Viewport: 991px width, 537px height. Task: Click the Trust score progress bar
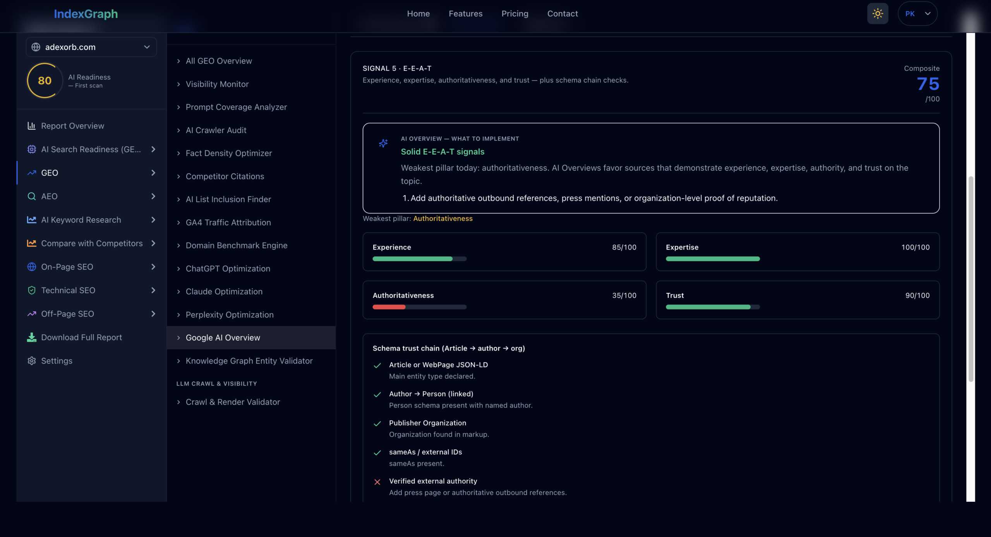coord(713,307)
